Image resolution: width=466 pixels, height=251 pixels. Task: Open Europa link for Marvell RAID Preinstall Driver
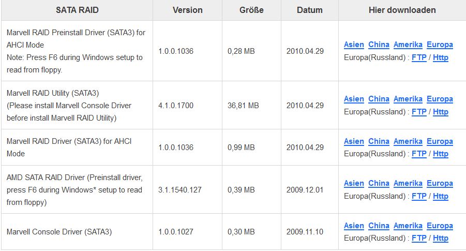click(x=440, y=45)
